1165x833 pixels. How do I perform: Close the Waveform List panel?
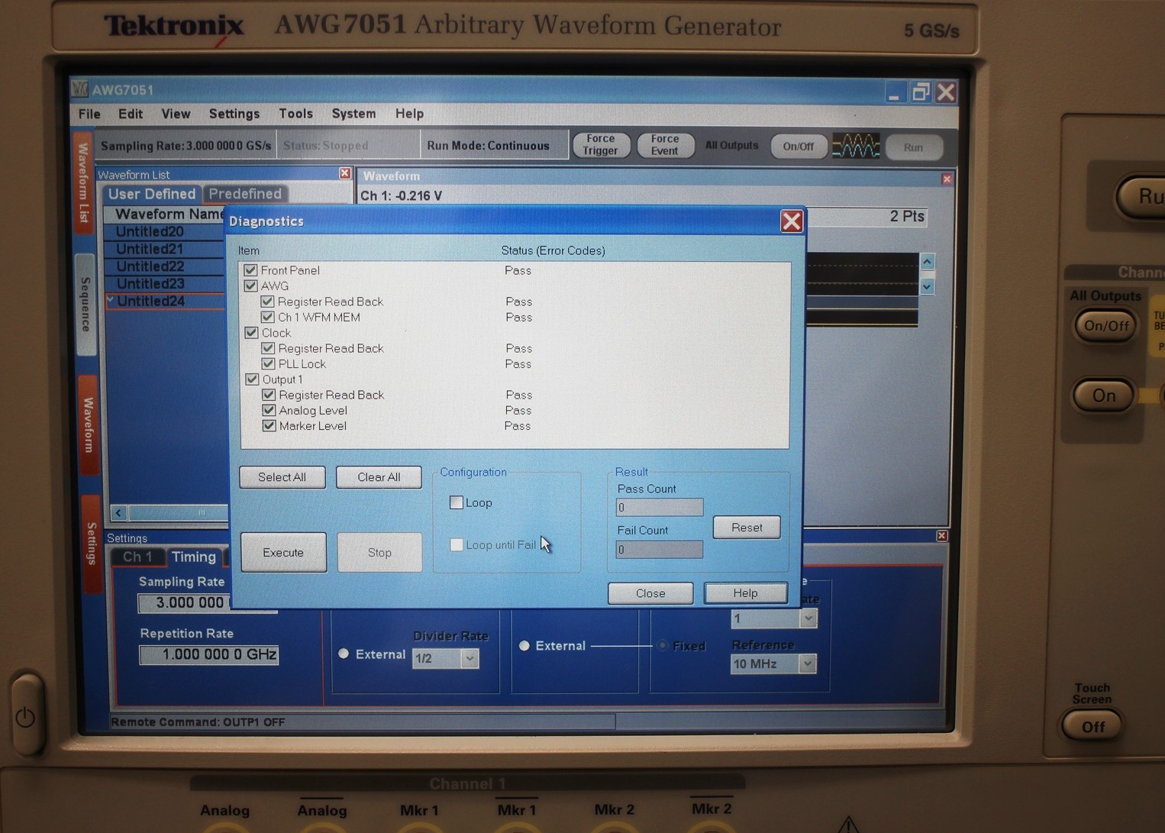[x=344, y=173]
